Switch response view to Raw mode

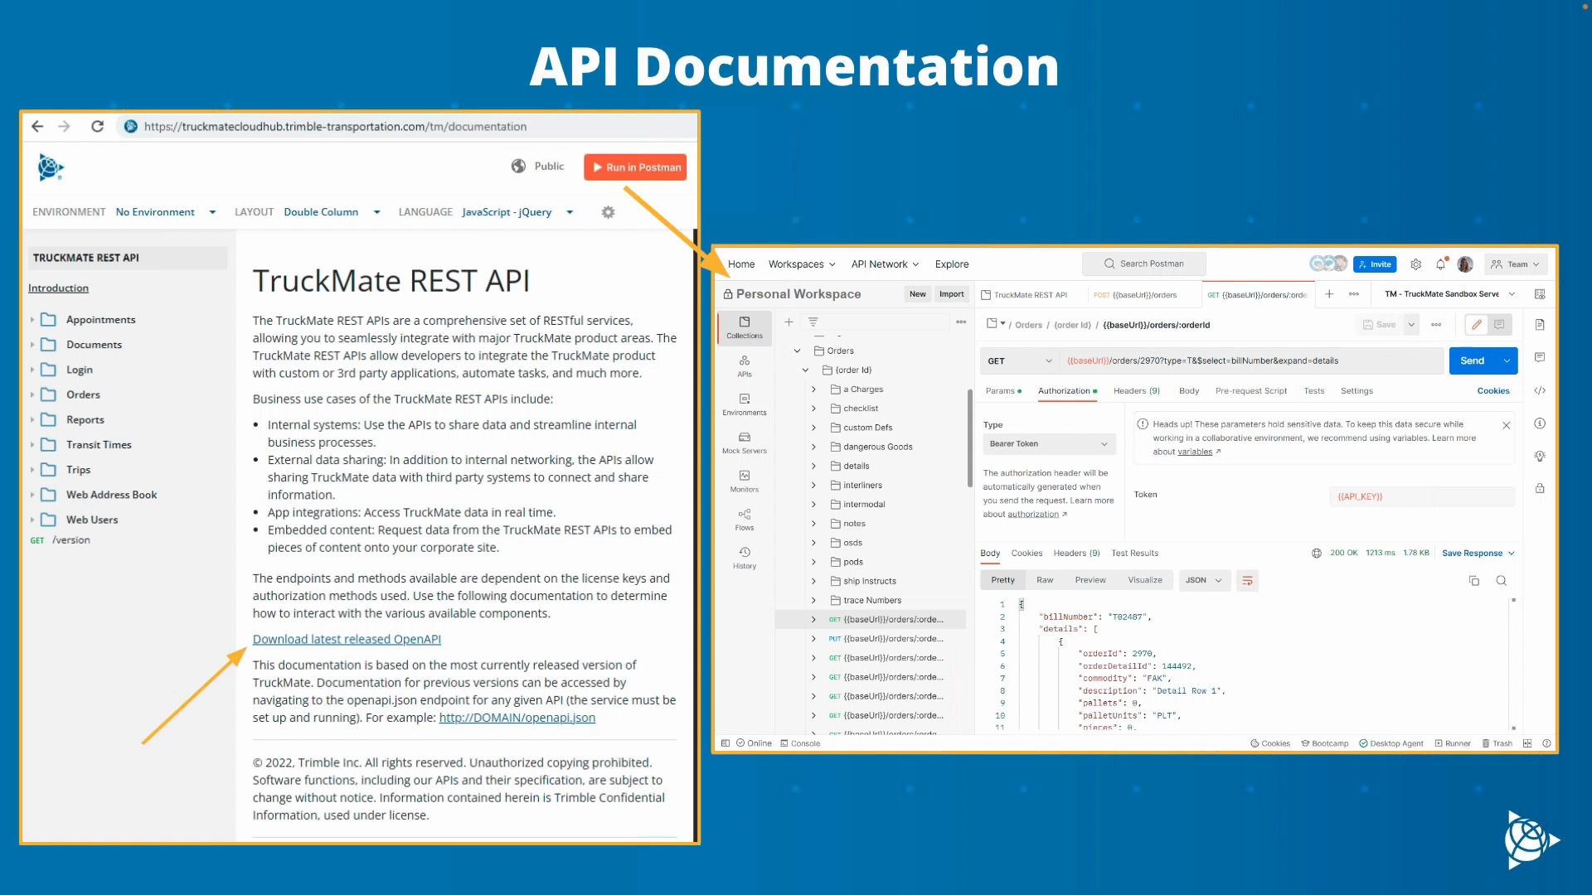[x=1044, y=580]
